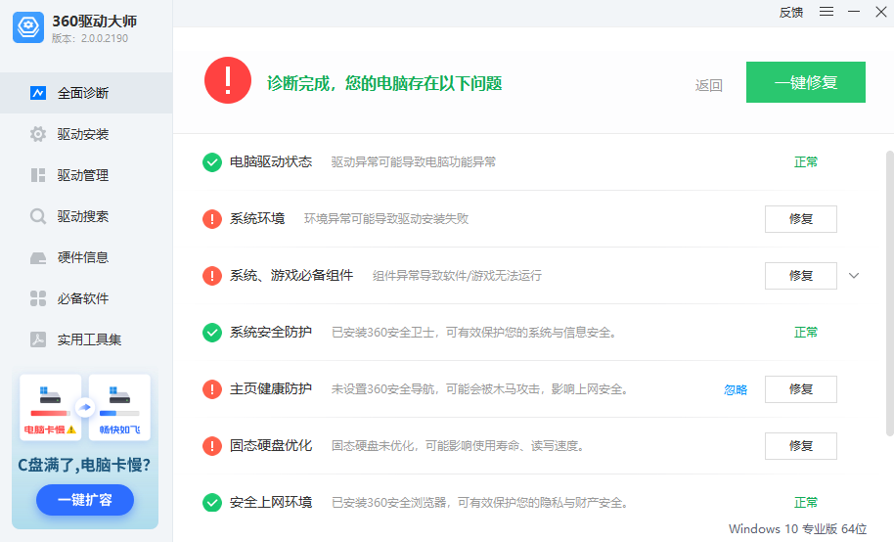Open the 驱动安装 menu item
The width and height of the screenshot is (894, 542).
[86, 134]
